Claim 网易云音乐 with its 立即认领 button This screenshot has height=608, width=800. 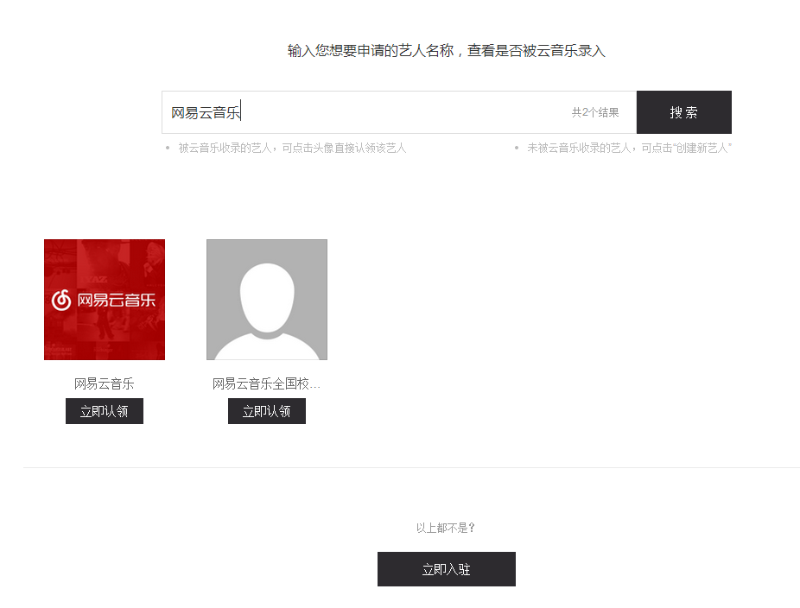point(104,410)
